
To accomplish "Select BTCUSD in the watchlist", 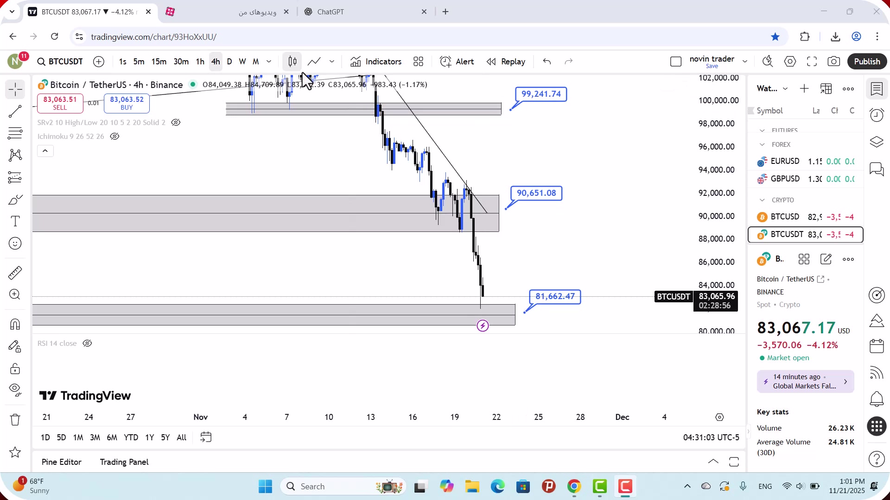I will 806,217.
